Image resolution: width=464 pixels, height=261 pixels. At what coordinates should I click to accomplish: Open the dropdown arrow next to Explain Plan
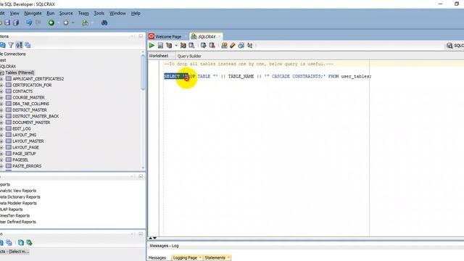click(x=176, y=46)
